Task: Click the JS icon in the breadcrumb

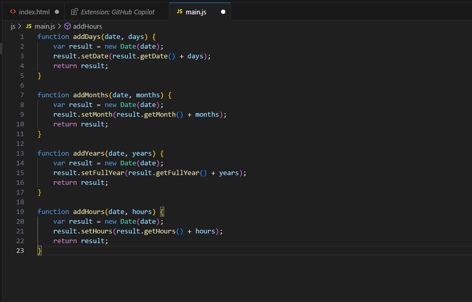Action: click(x=29, y=26)
